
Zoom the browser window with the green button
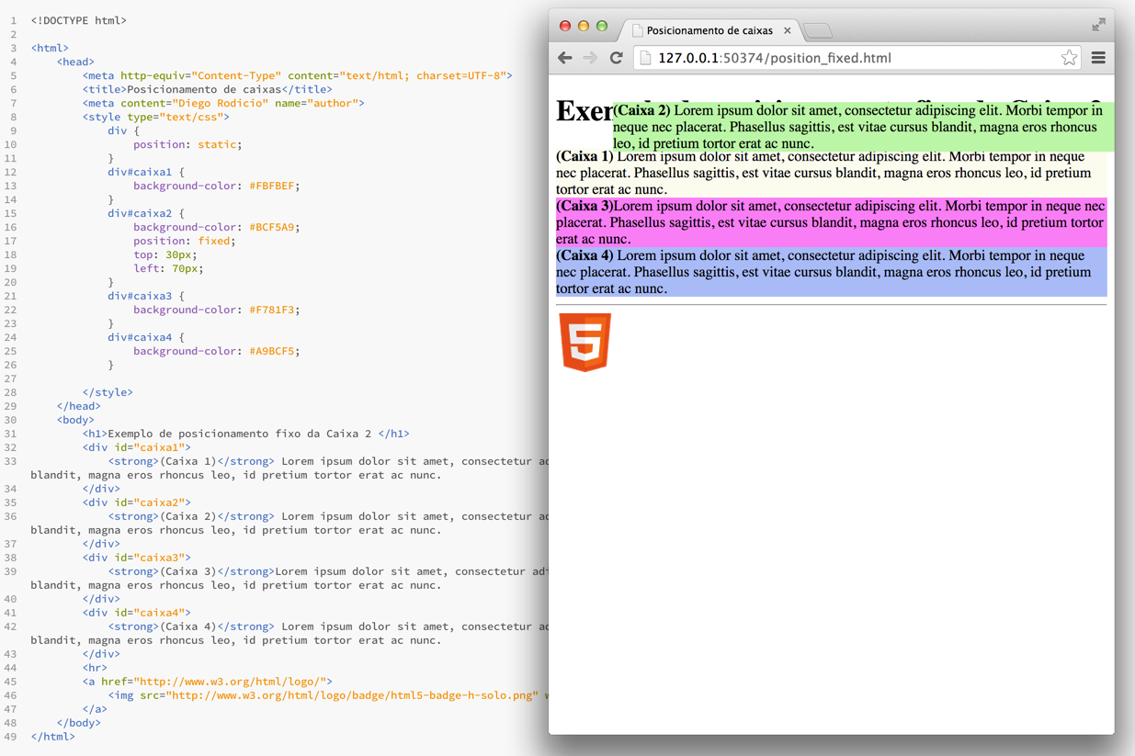[x=602, y=26]
